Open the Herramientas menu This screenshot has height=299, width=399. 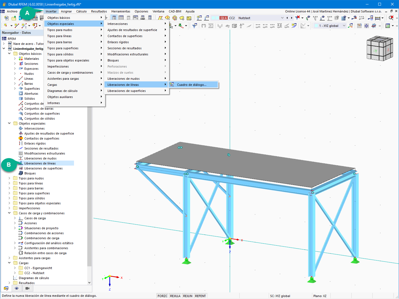[121, 11]
